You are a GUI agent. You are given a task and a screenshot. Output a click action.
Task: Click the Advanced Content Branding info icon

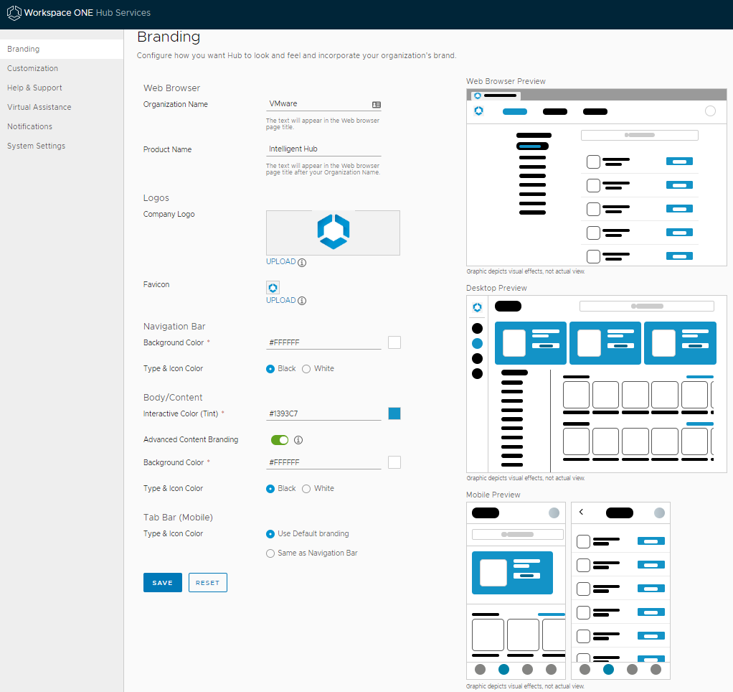pyautogui.click(x=298, y=440)
